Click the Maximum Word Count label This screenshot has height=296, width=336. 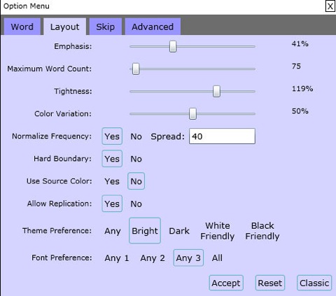[x=50, y=69]
